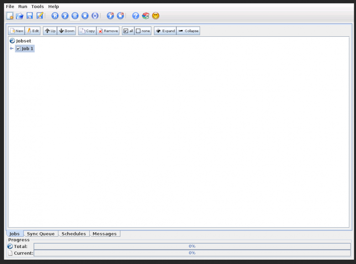Screen dimensions: 356x264
Task: Create a job with the New button
Action: pyautogui.click(x=16, y=31)
